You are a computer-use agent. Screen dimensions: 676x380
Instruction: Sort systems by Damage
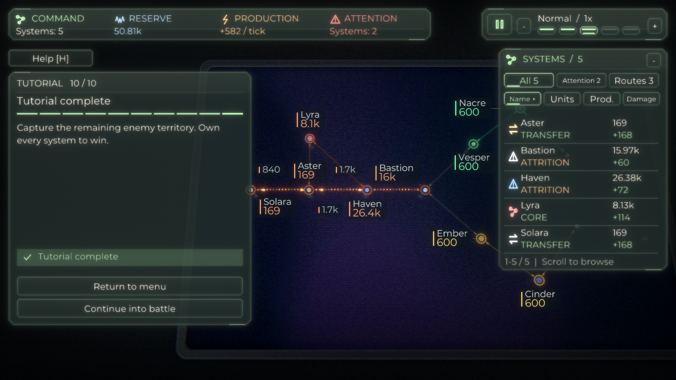point(641,99)
